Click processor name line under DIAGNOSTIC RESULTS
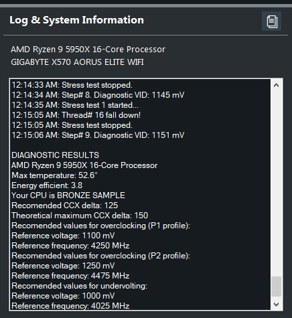 click(84, 165)
